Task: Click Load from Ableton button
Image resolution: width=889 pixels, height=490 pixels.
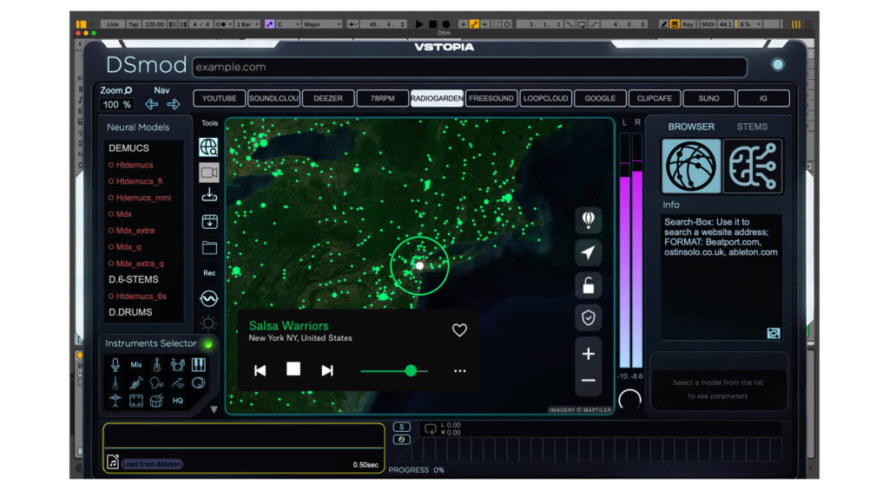Action: (x=152, y=464)
